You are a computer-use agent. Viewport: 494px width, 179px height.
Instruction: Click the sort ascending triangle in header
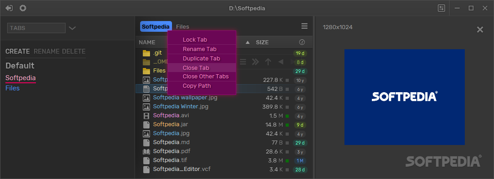[x=247, y=43]
